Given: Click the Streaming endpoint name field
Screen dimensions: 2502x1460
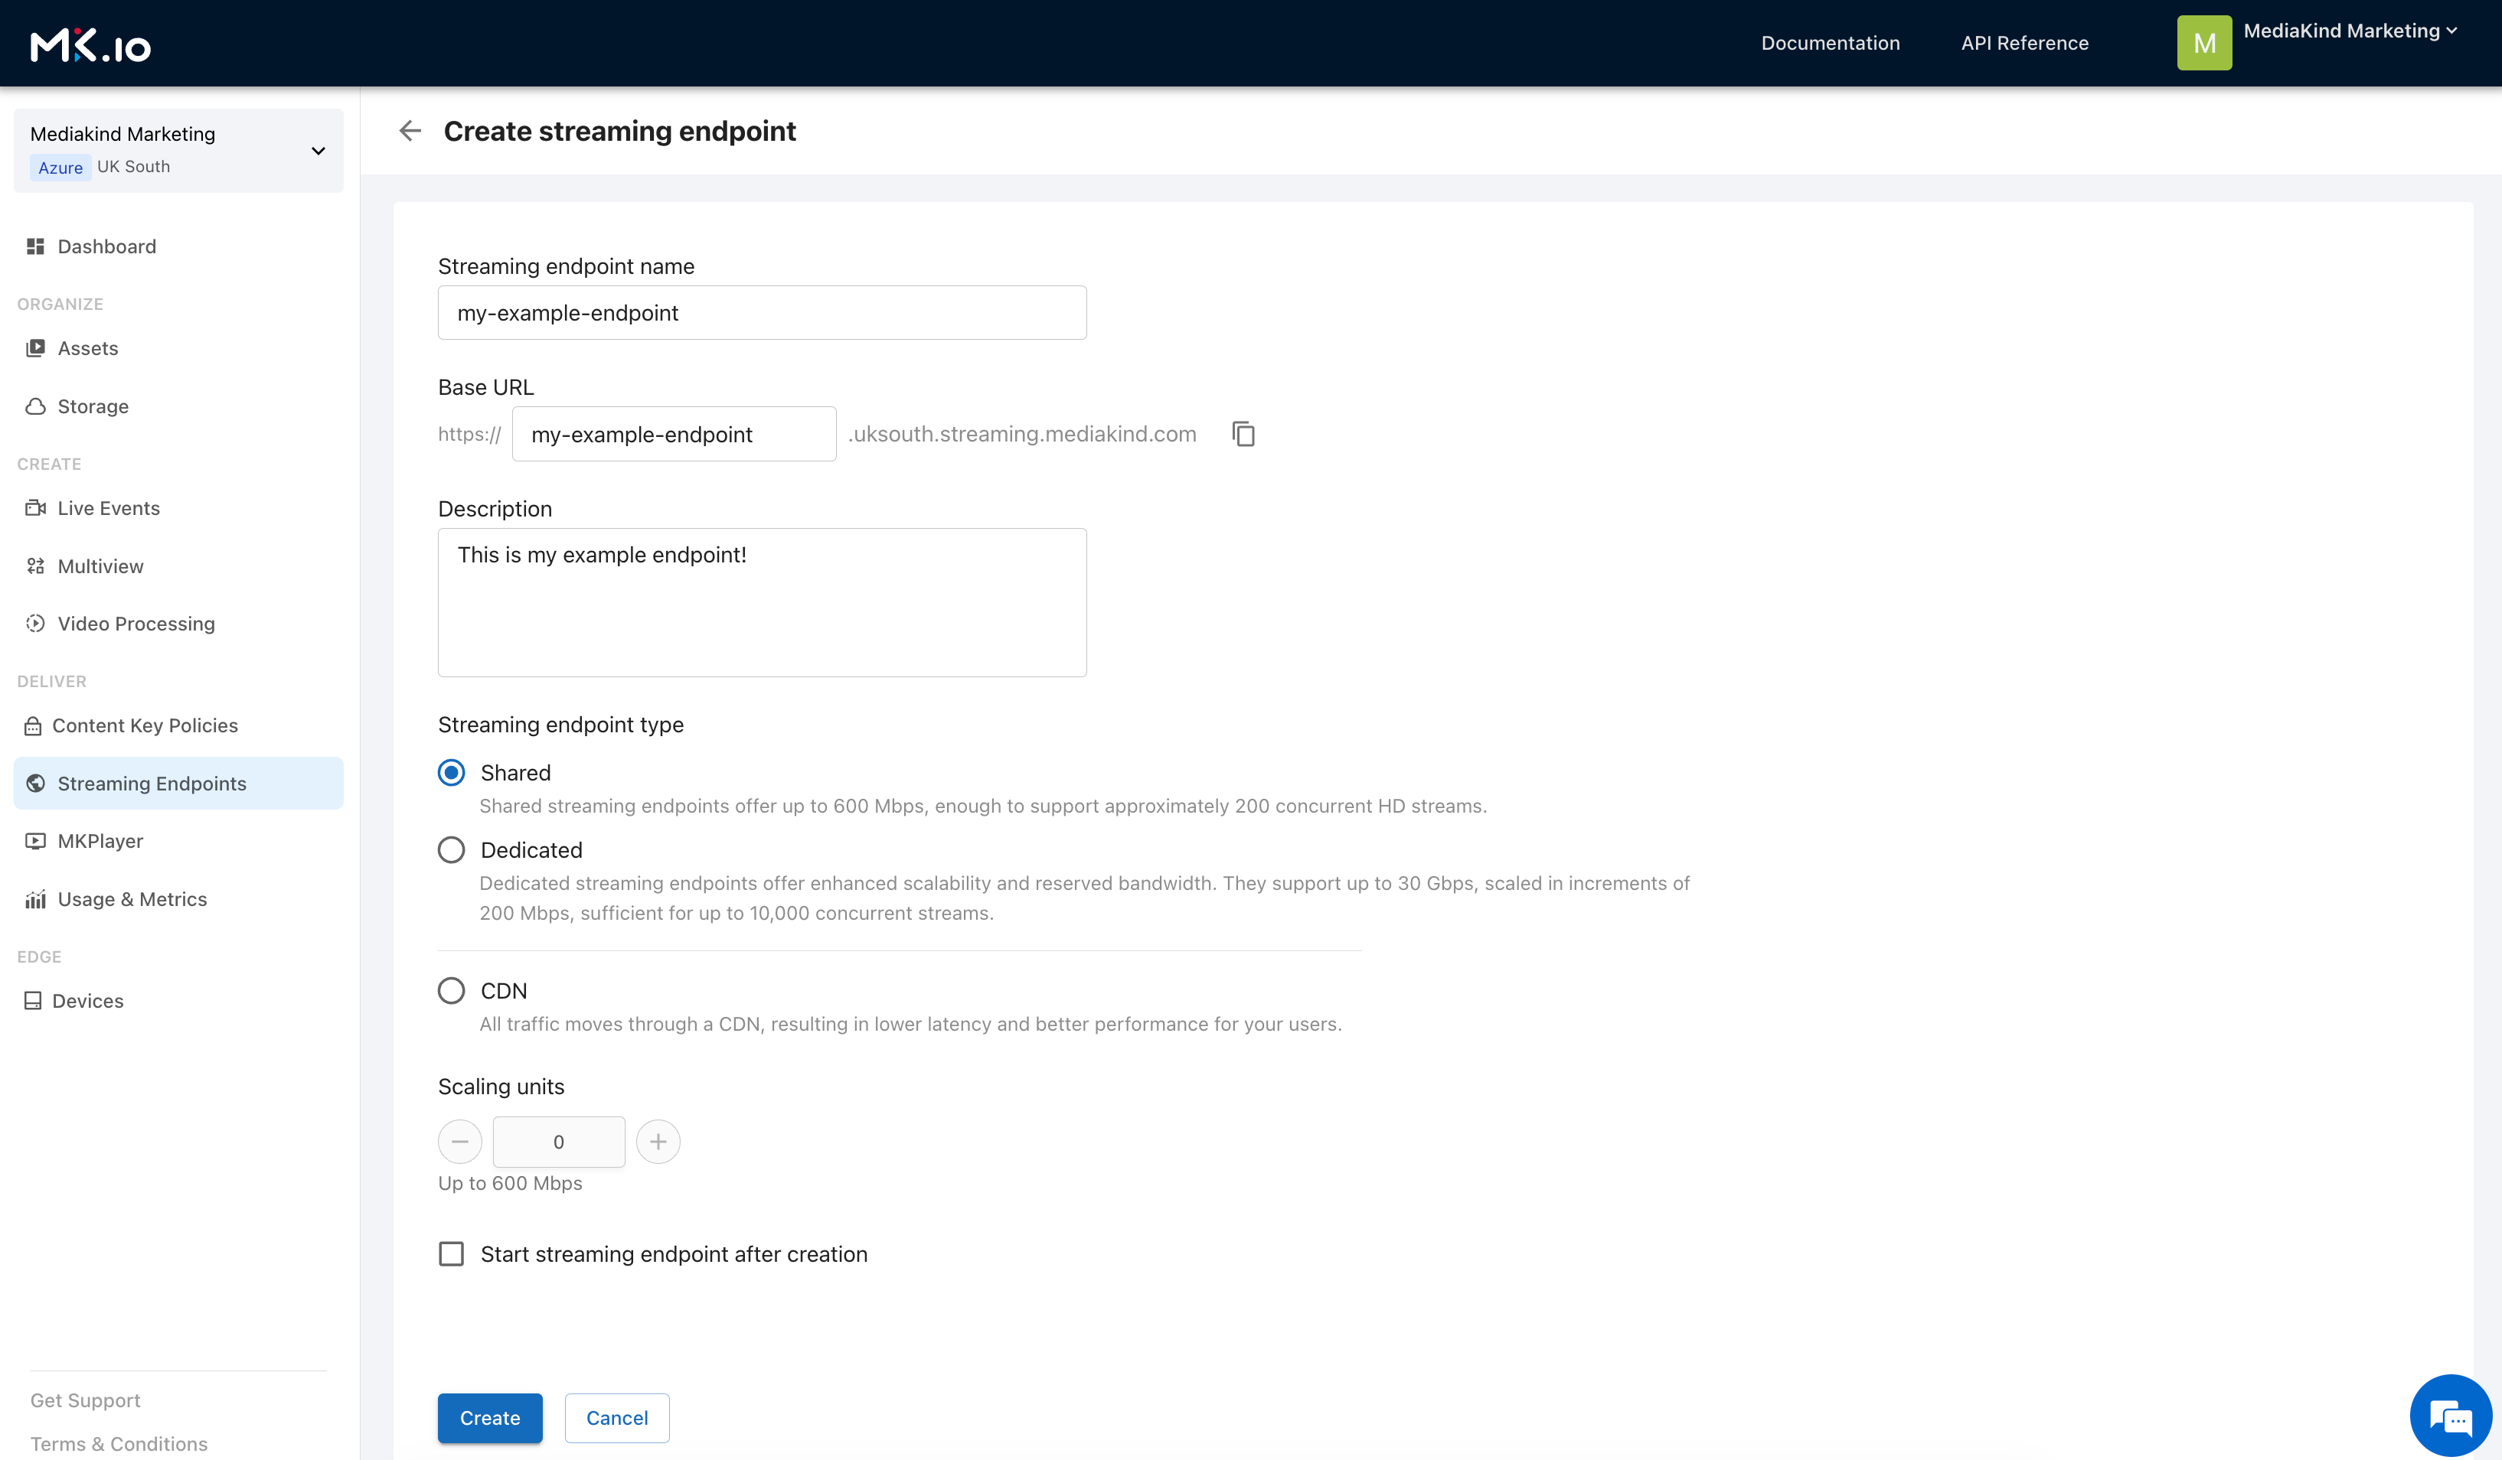Looking at the screenshot, I should (762, 313).
